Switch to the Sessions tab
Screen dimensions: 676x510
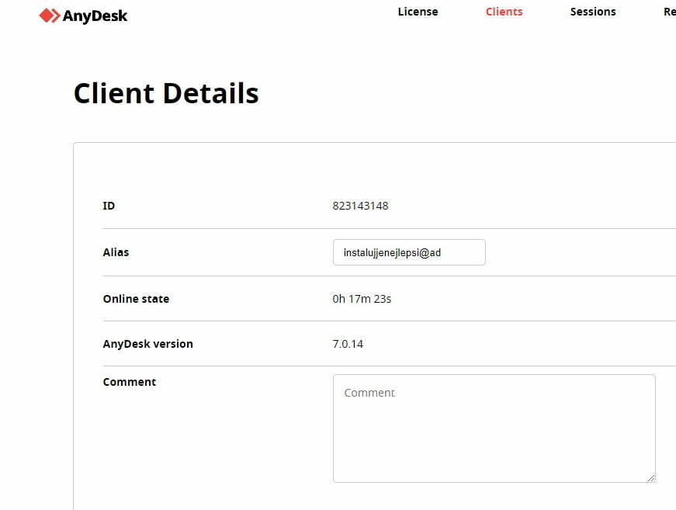click(x=593, y=12)
